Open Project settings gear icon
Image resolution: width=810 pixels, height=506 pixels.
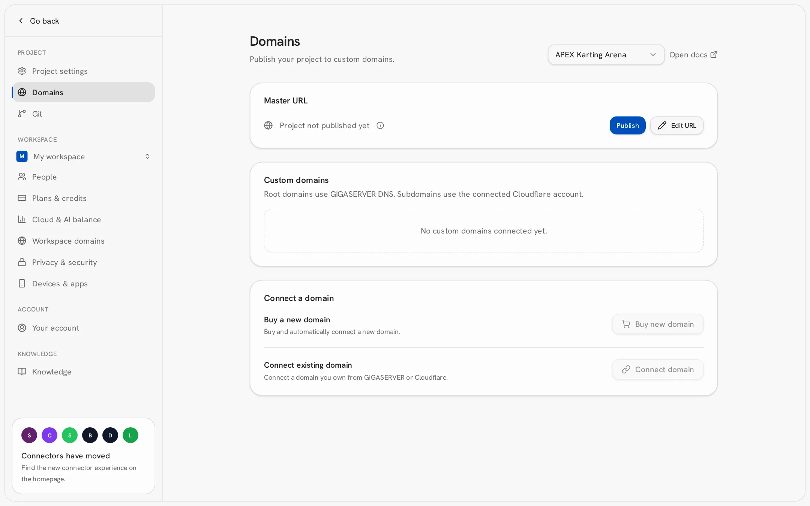tap(22, 71)
